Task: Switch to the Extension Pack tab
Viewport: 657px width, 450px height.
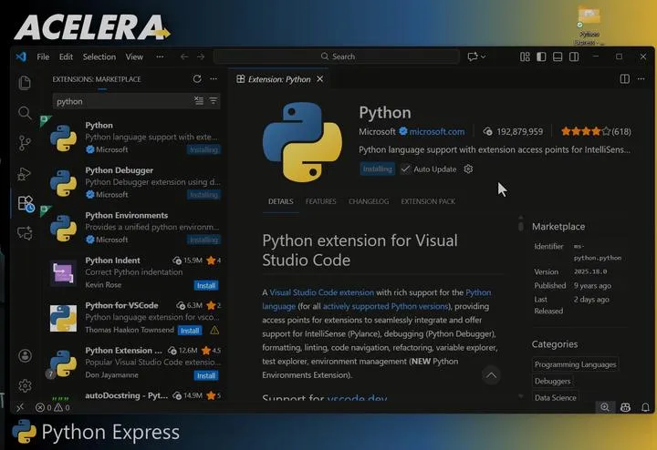Action: (x=428, y=201)
